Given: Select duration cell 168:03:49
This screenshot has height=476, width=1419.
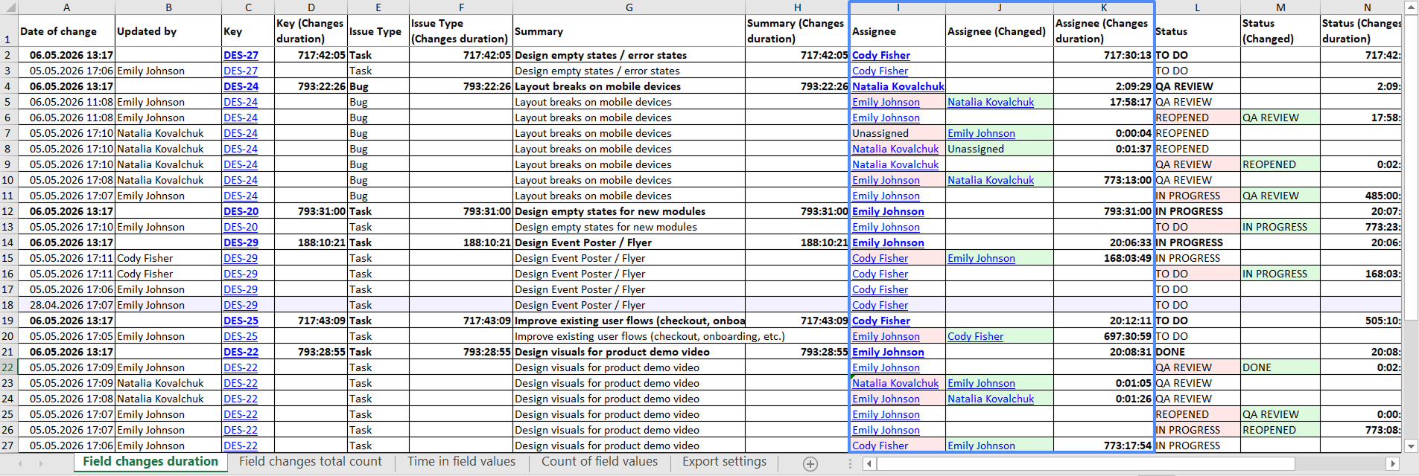Looking at the screenshot, I should (x=1104, y=258).
